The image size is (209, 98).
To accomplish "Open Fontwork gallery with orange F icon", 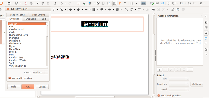I will point(120,3).
